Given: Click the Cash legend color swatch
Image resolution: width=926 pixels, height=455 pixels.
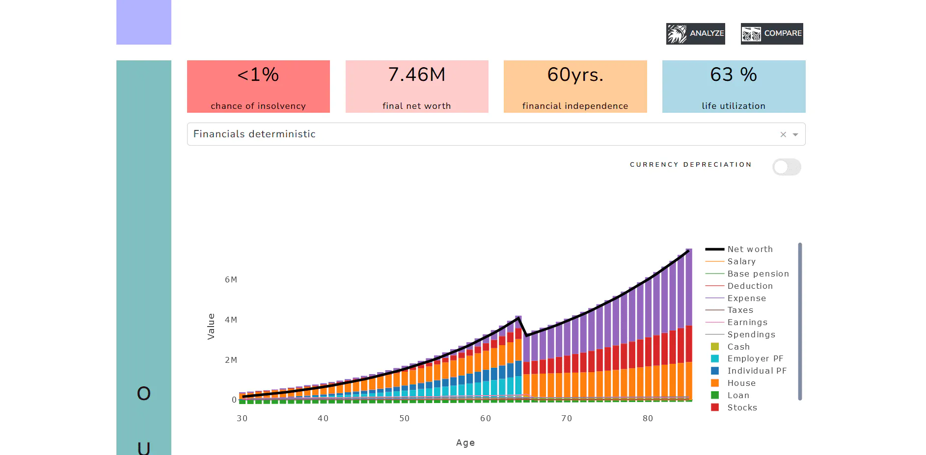Looking at the screenshot, I should click(x=715, y=347).
